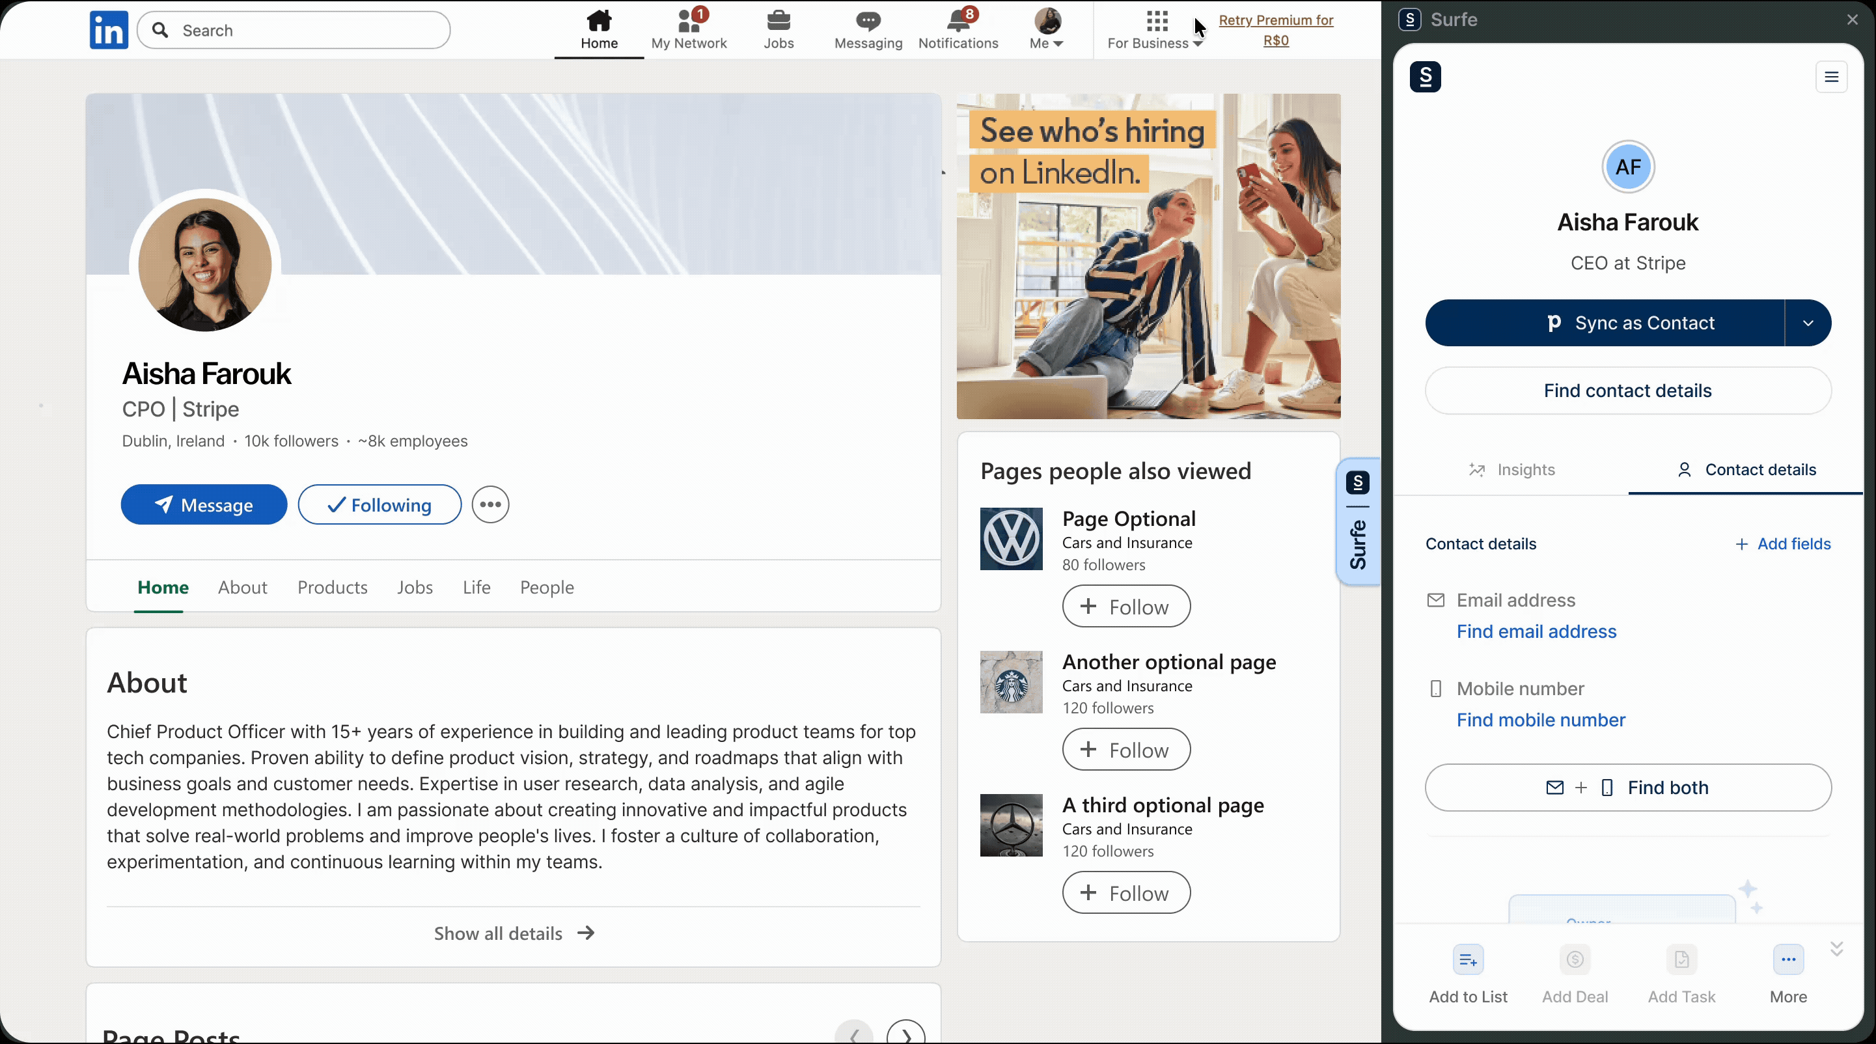Follow Another optional page
The width and height of the screenshot is (1876, 1044).
click(x=1126, y=750)
